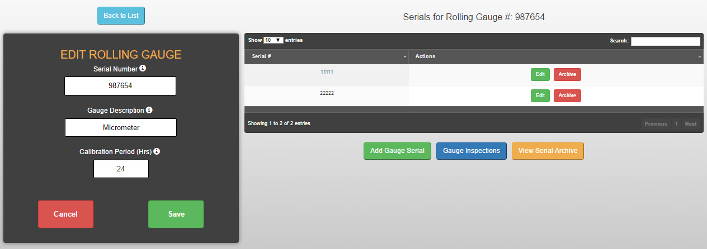Archive serial 22222
The height and width of the screenshot is (249, 707).
pos(567,95)
